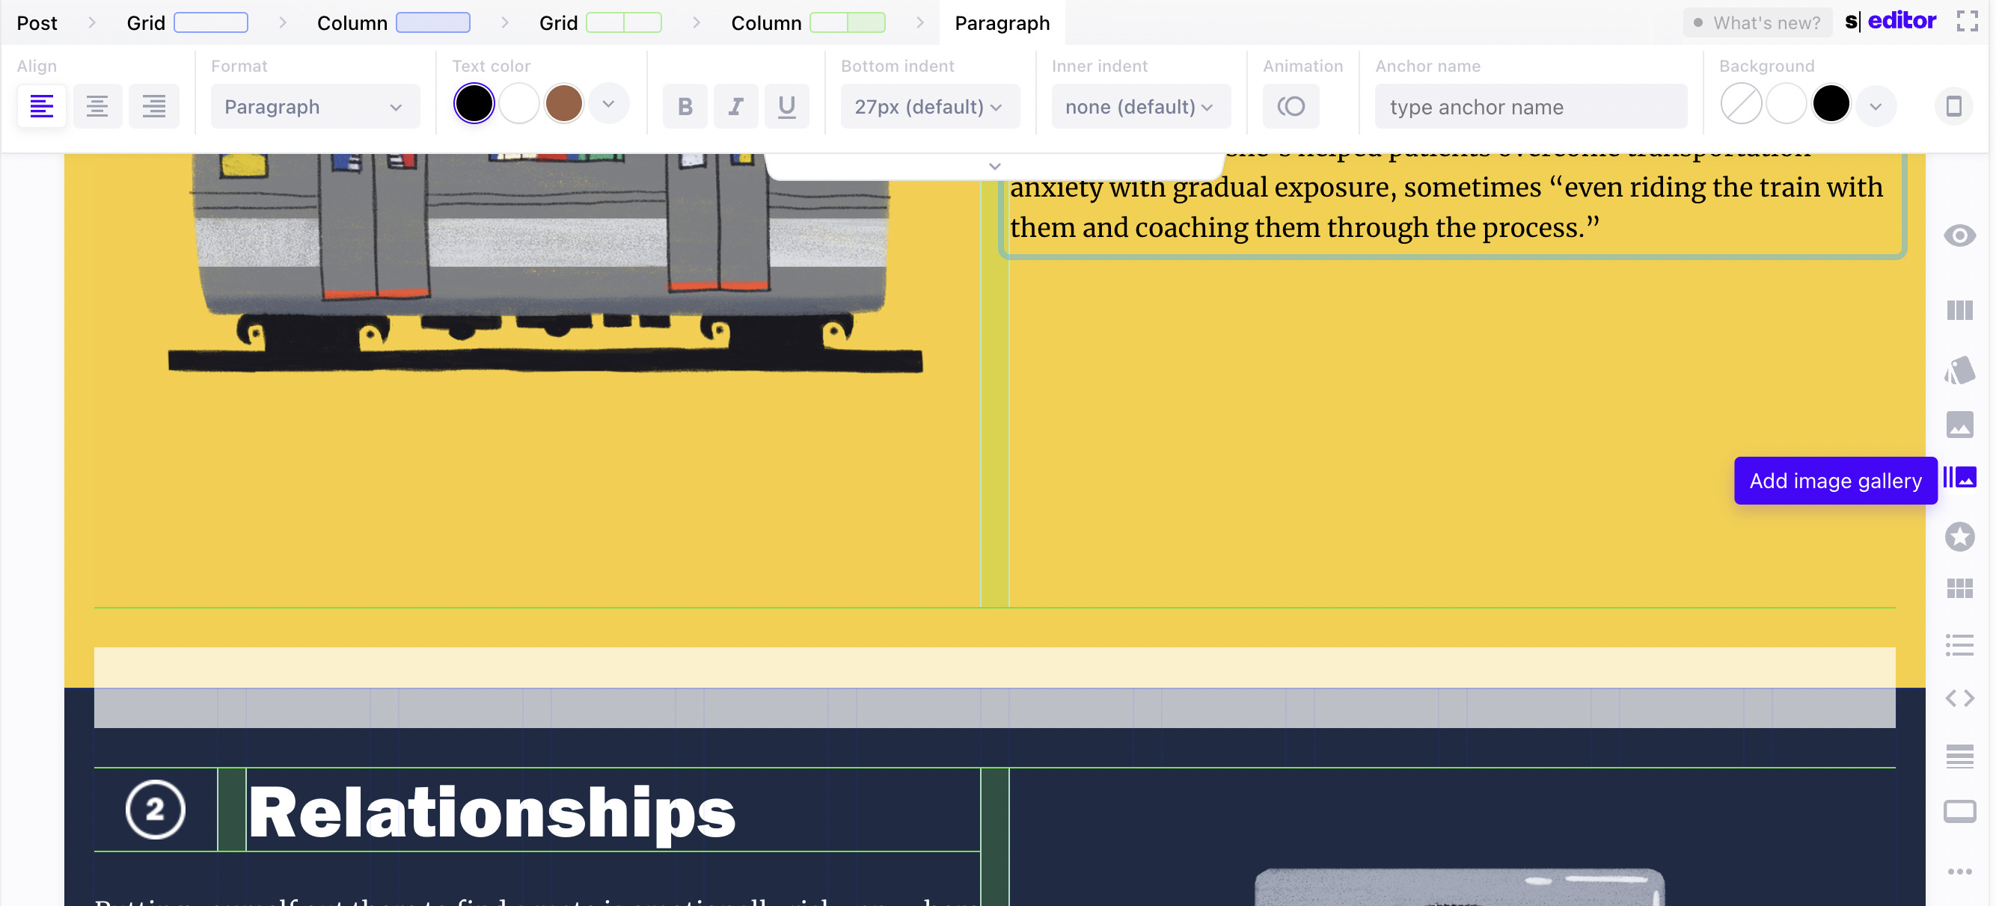Click the single image icon in sidebar
Image resolution: width=1996 pixels, height=906 pixels.
click(1959, 425)
